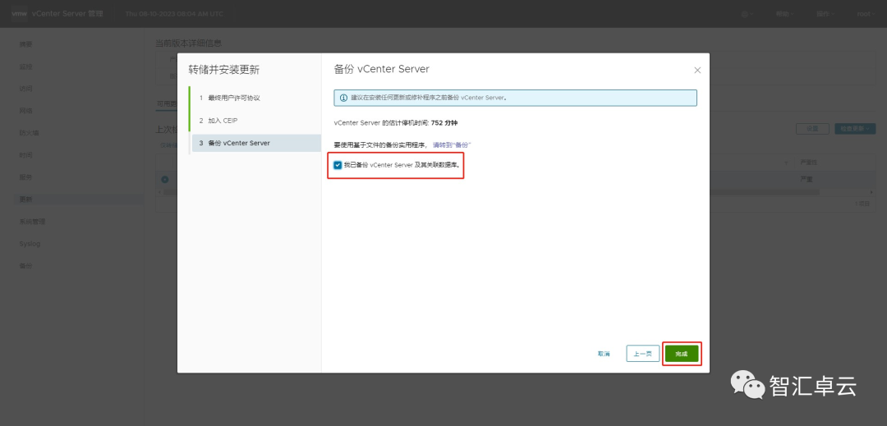
Task: Open 服务 in the left sidebar
Action: point(26,176)
